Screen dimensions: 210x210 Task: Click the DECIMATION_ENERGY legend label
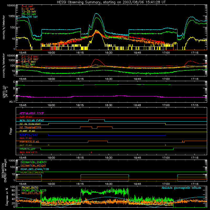coord(34,162)
